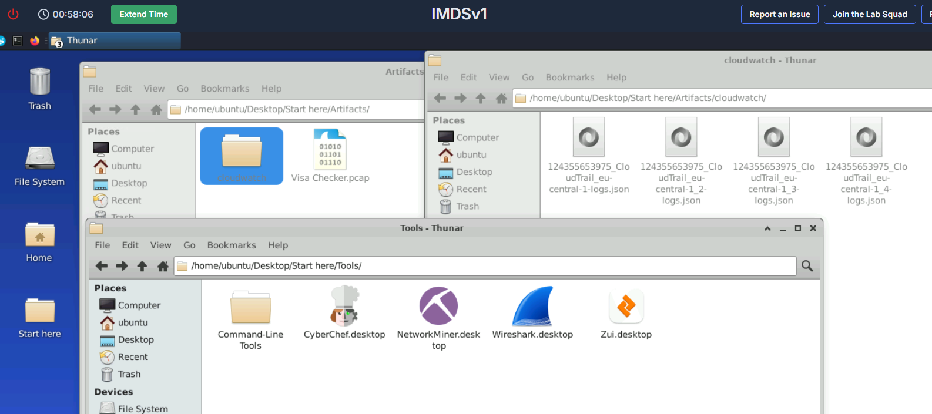
Task: Select ubuntu in Tools window sidebar
Action: tap(125, 322)
